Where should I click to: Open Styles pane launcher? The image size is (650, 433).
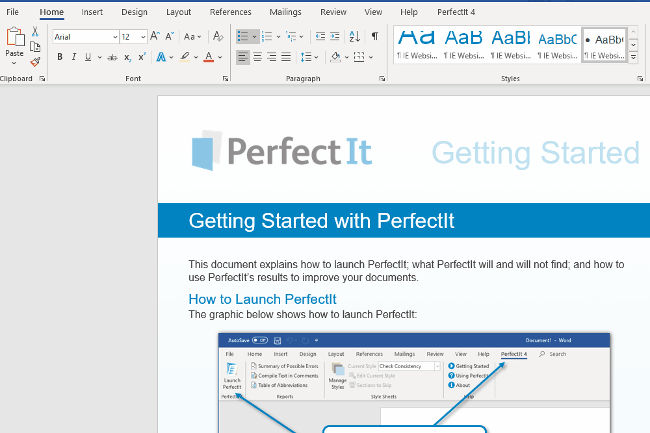coord(640,79)
